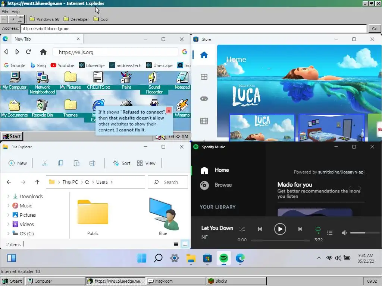Click Paste icon in File Explorer toolbar
The image size is (382, 286).
click(x=76, y=163)
